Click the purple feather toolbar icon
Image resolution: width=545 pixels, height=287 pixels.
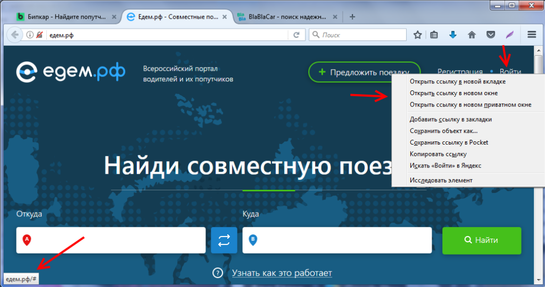click(x=509, y=35)
